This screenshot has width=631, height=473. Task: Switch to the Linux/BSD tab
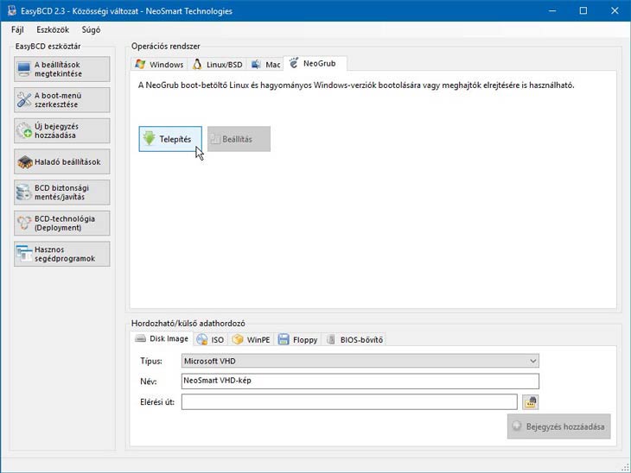(217, 65)
